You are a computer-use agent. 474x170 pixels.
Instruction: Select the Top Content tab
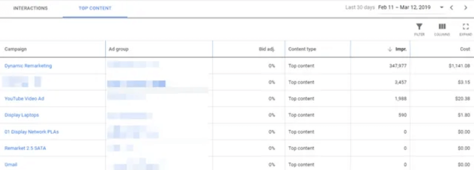click(x=95, y=8)
